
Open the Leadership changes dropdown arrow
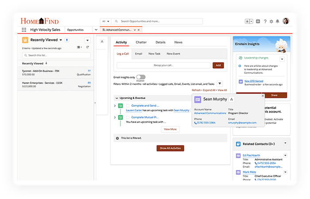(x=282, y=59)
